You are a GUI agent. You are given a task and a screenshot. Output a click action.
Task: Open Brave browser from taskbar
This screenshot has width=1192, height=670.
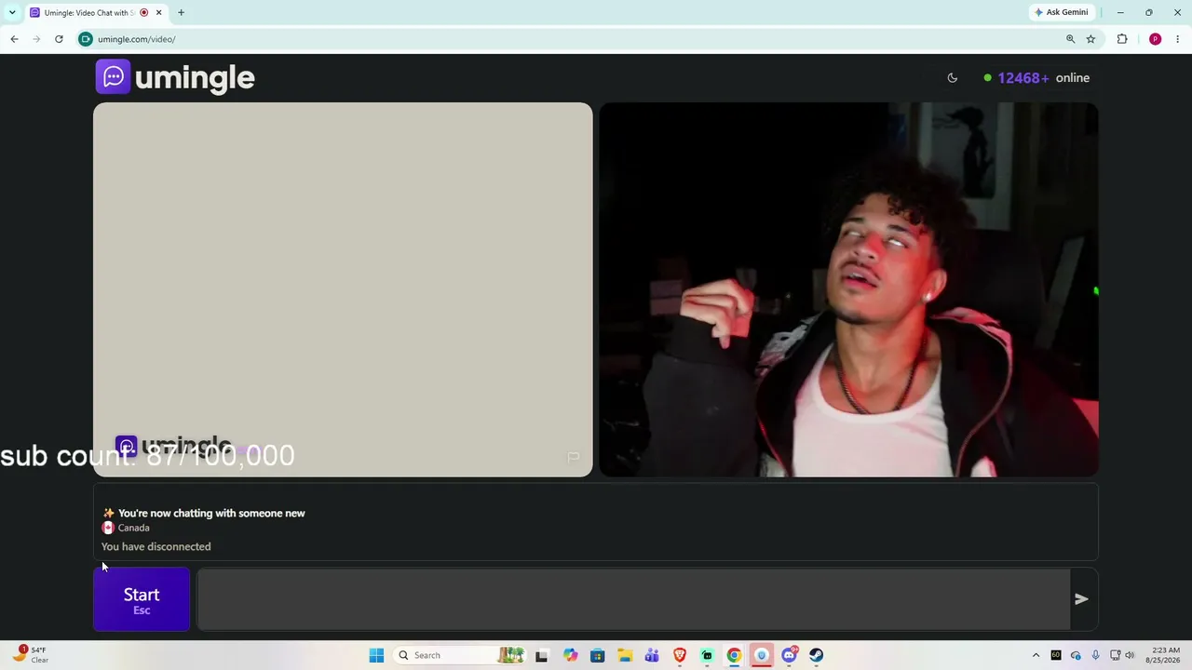(x=680, y=655)
